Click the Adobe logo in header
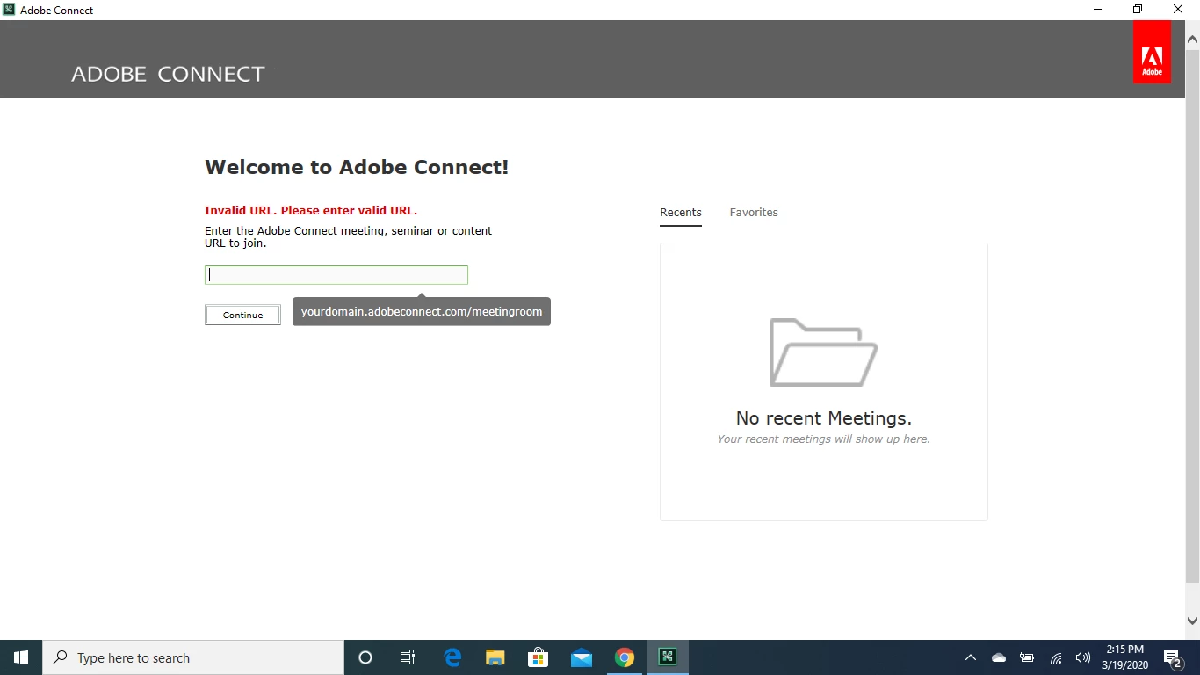Image resolution: width=1200 pixels, height=675 pixels. click(1152, 52)
